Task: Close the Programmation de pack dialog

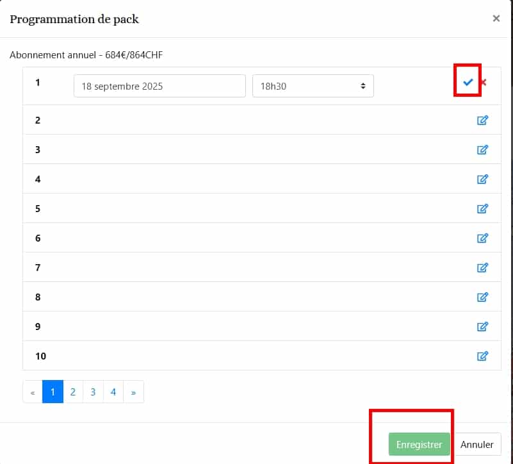Action: pyautogui.click(x=496, y=19)
